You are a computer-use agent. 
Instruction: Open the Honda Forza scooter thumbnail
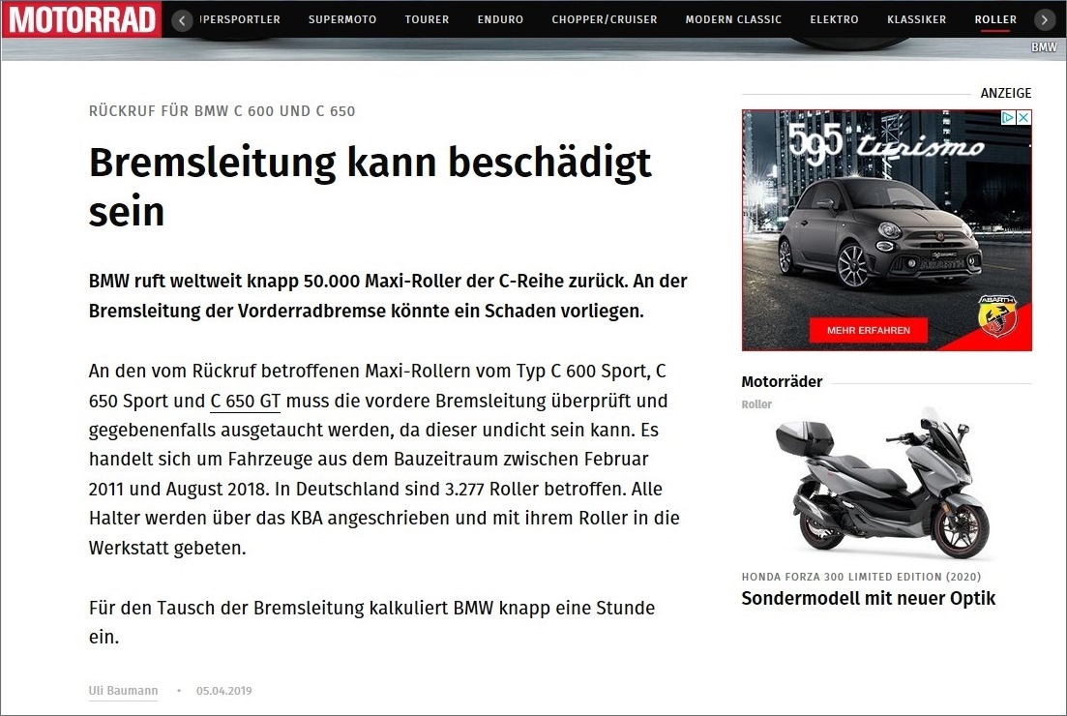click(883, 483)
